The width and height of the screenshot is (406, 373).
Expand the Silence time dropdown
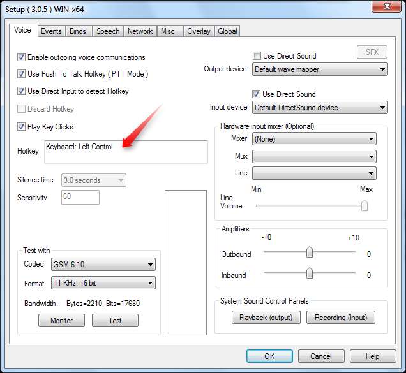tap(94, 180)
